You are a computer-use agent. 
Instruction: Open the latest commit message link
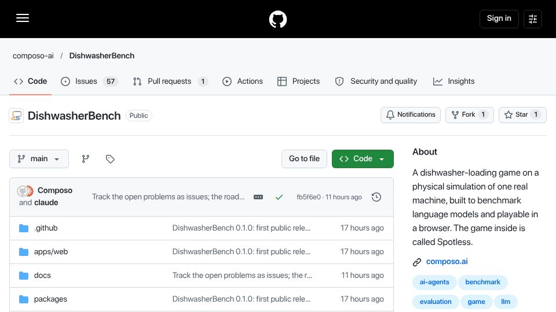pyautogui.click(x=168, y=196)
